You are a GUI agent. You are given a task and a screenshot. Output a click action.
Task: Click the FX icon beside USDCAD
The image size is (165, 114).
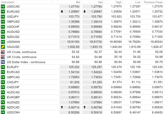coord(3,7)
